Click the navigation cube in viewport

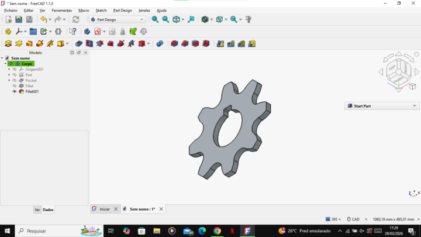point(401,68)
